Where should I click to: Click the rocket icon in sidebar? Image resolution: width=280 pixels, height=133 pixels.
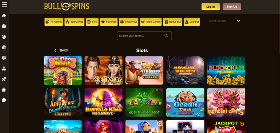tap(4, 79)
